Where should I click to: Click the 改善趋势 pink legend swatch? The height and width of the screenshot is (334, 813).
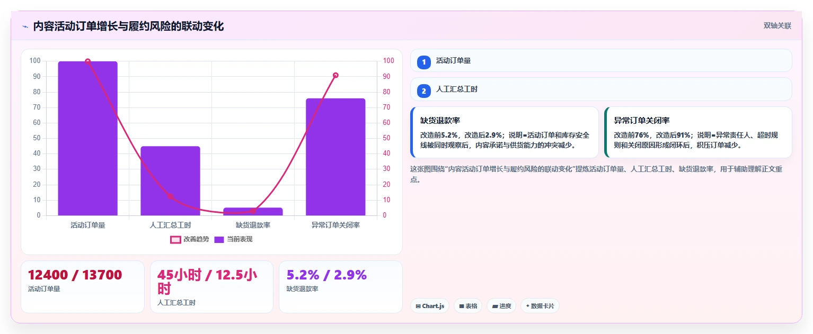click(x=175, y=240)
